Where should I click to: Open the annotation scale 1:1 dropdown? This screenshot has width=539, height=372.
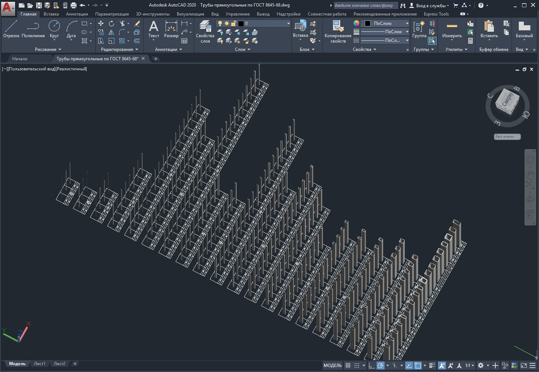click(x=469, y=366)
